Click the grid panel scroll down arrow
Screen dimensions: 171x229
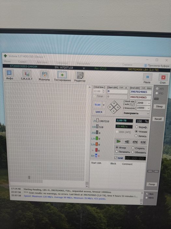coord(87,186)
